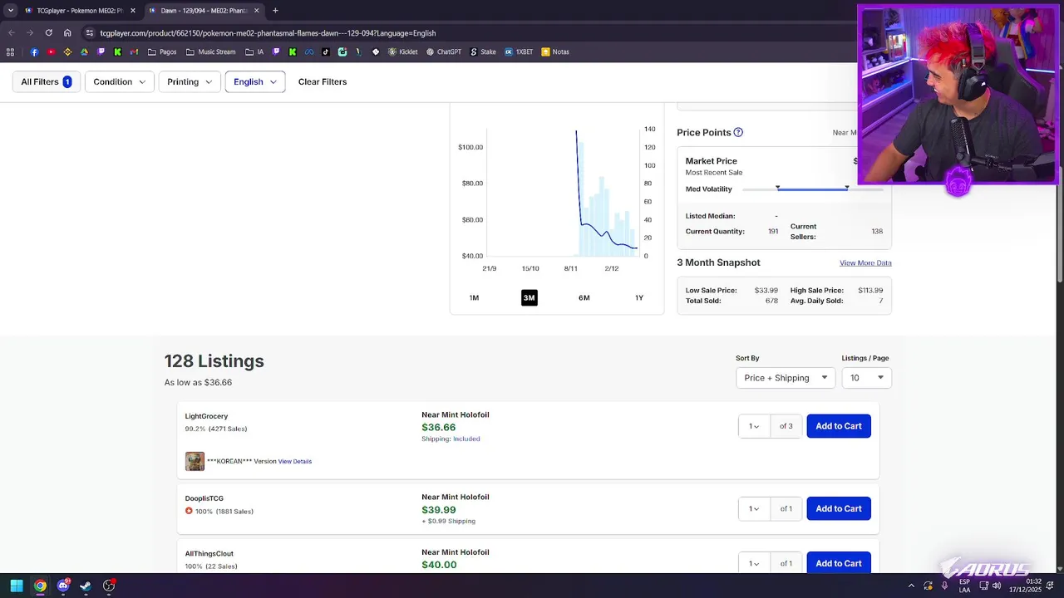
Task: Add LightGrocery $36.66 listing to cart
Action: (839, 426)
